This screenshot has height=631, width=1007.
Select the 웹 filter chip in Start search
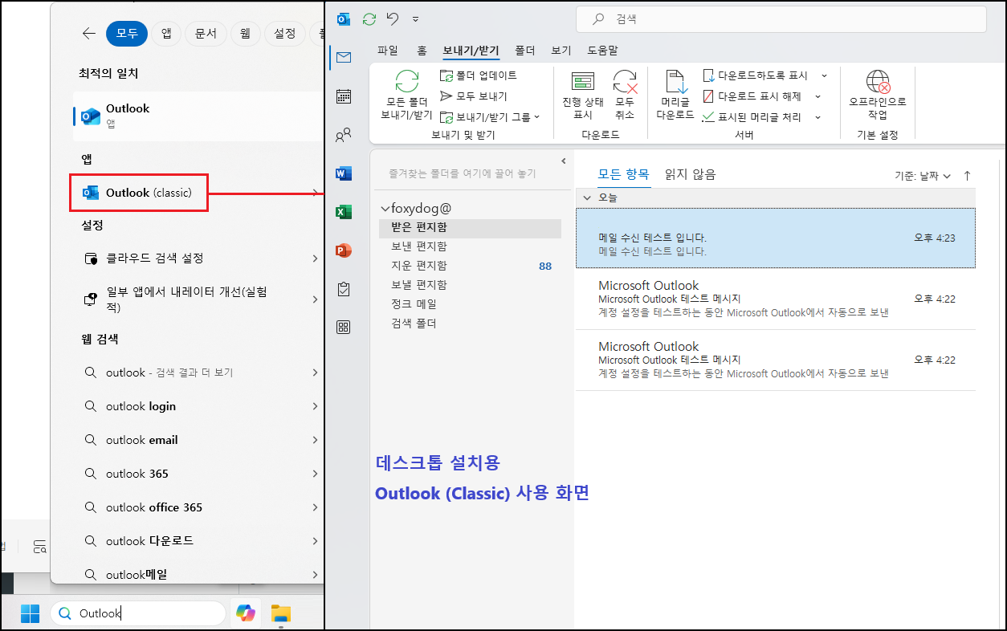coord(245,34)
